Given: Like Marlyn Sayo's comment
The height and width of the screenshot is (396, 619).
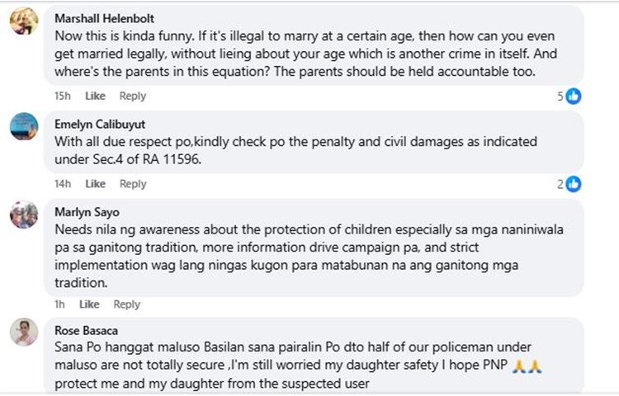Looking at the screenshot, I should [x=89, y=304].
